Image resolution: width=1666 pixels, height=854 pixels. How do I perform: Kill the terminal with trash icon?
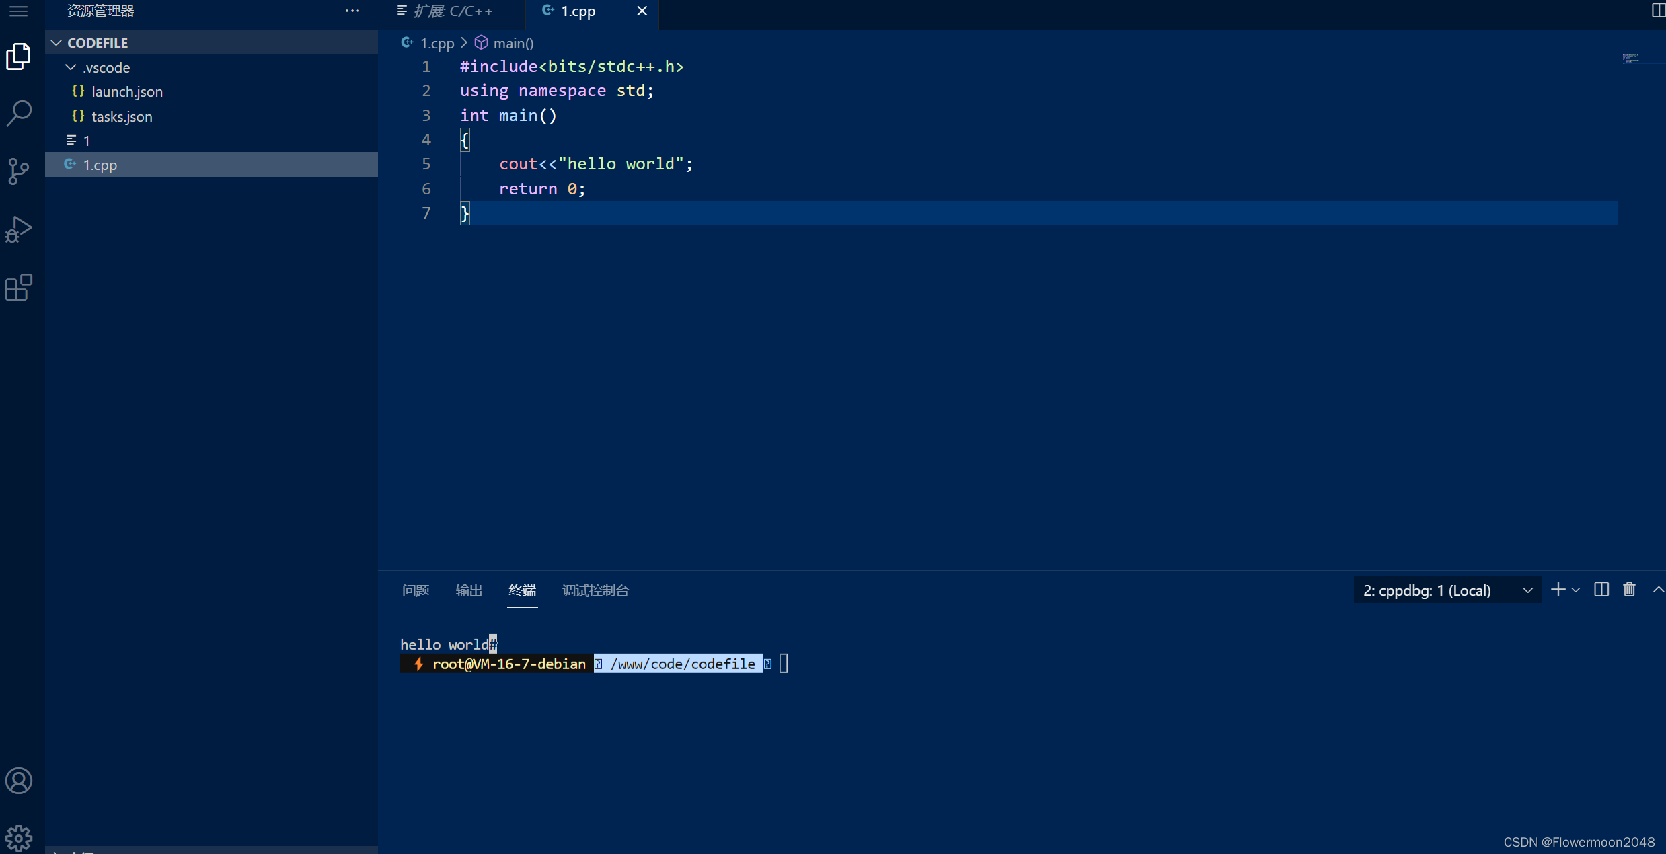click(1629, 590)
